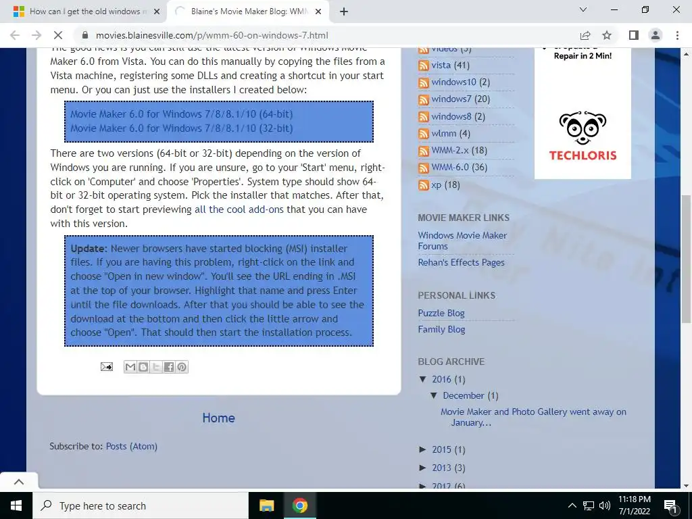Image resolution: width=692 pixels, height=519 pixels.
Task: Stop loading the page via X button
Action: pos(58,35)
